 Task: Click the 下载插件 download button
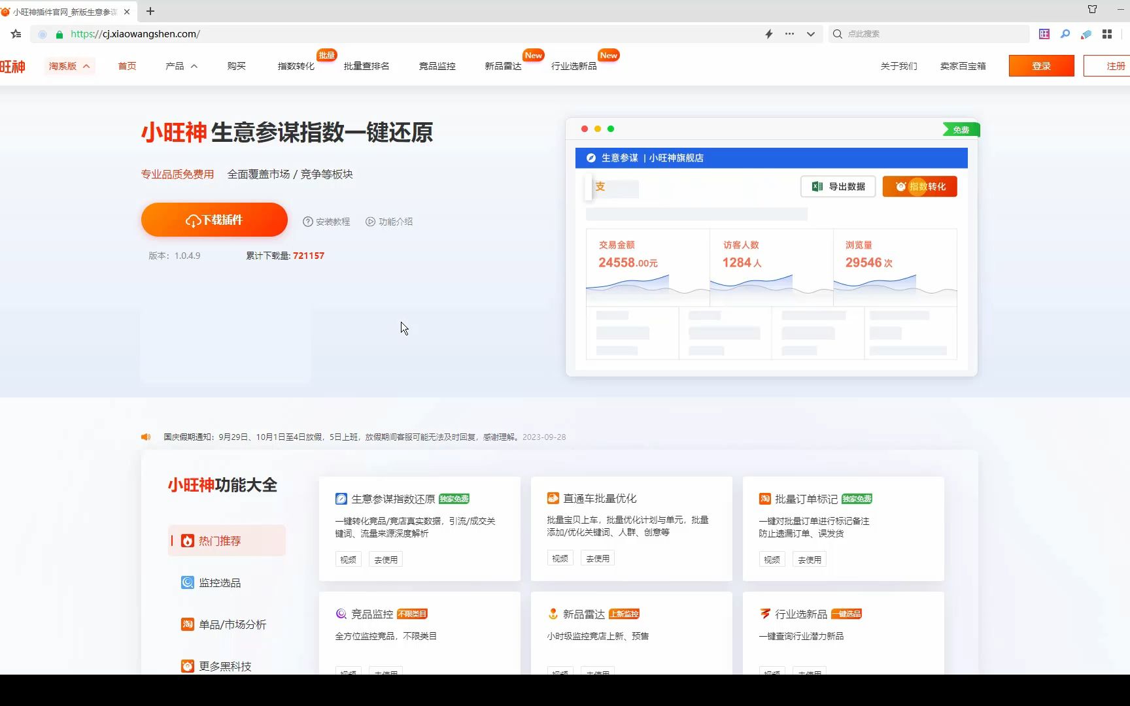pos(214,220)
